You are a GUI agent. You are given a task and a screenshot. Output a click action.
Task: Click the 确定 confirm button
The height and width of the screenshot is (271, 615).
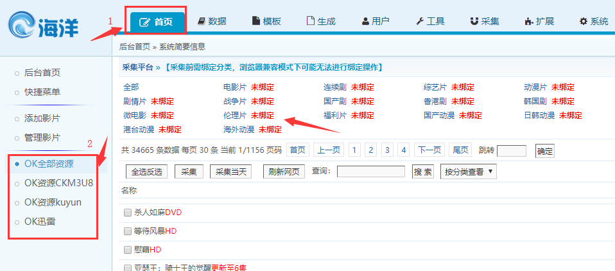click(x=545, y=151)
